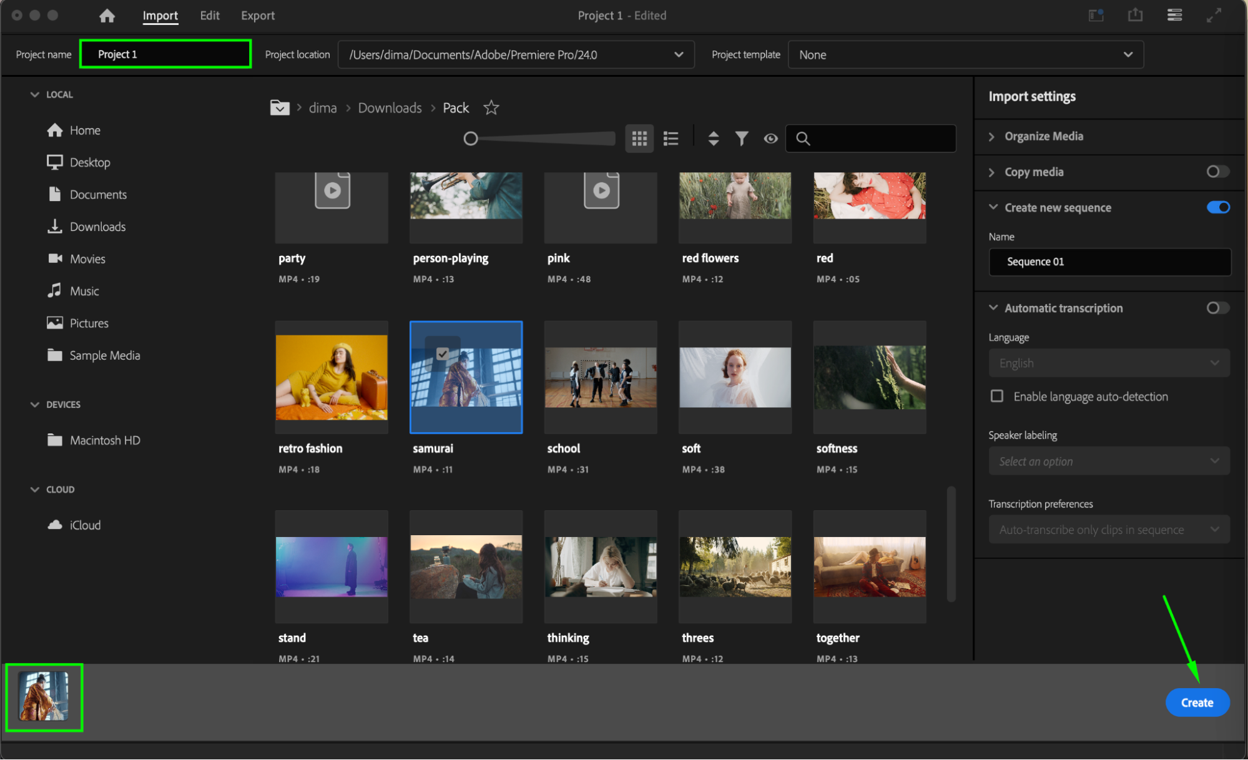The width and height of the screenshot is (1248, 760).
Task: Check Enable language auto-detection
Action: pos(997,397)
